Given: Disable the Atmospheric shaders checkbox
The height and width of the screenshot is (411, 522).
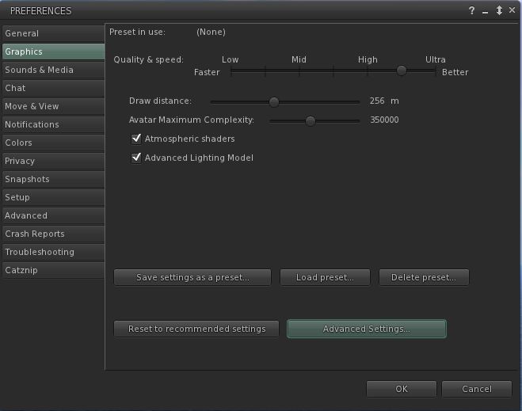Looking at the screenshot, I should point(136,139).
